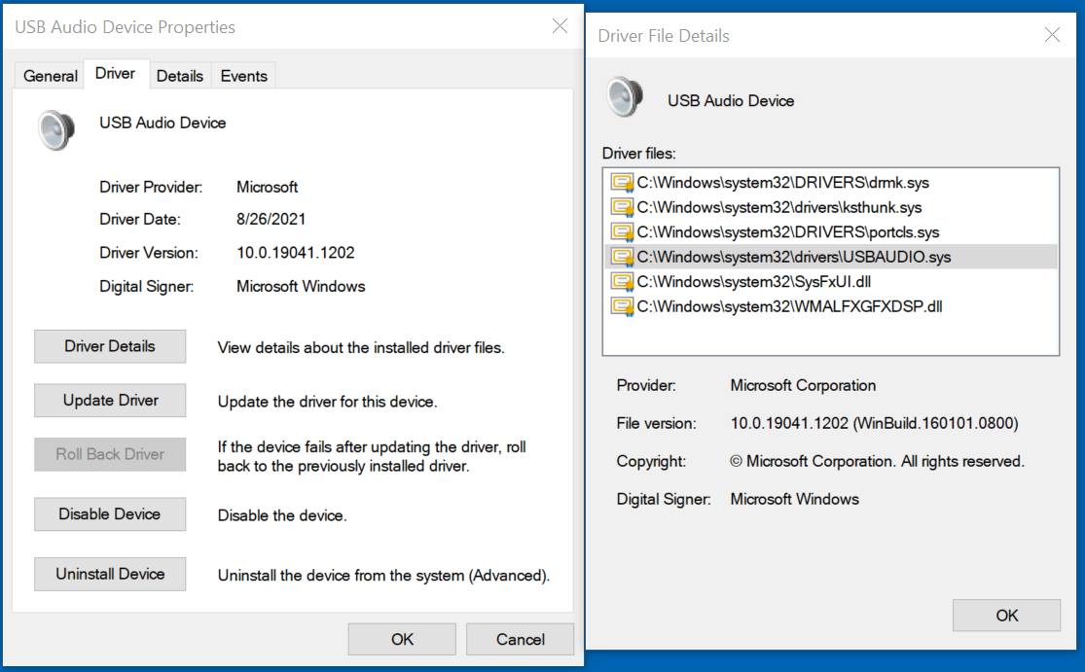Click the SysFxUI.dll driver file icon
The width and height of the screenshot is (1085, 672).
[622, 282]
